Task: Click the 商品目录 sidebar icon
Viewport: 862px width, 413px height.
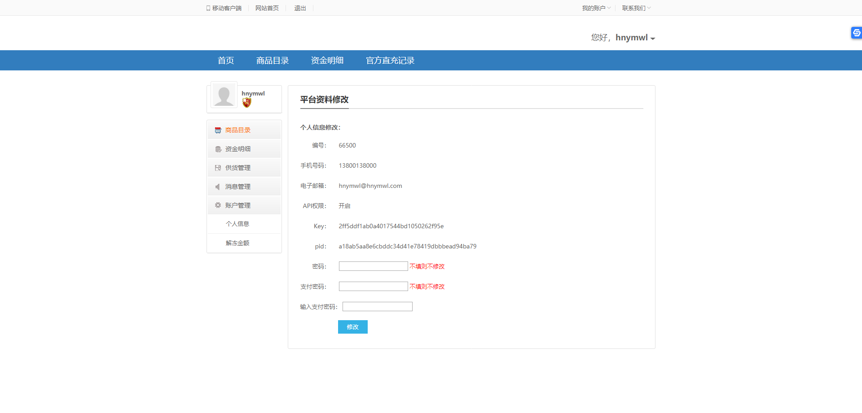Action: 218,130
